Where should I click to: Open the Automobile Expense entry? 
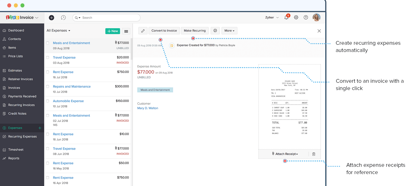[x=68, y=101]
